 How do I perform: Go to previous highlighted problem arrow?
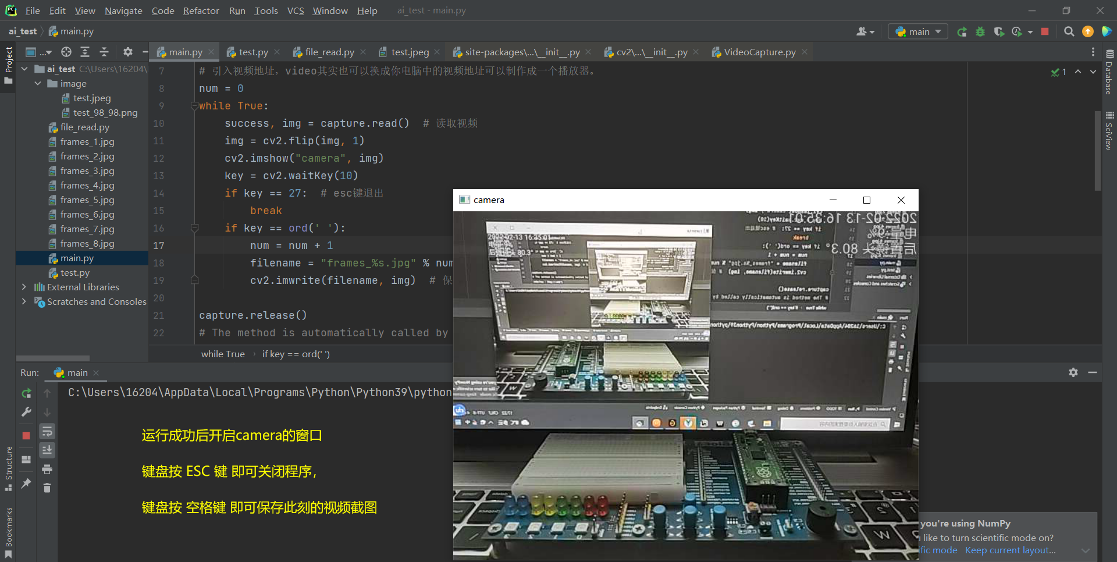coord(1078,72)
